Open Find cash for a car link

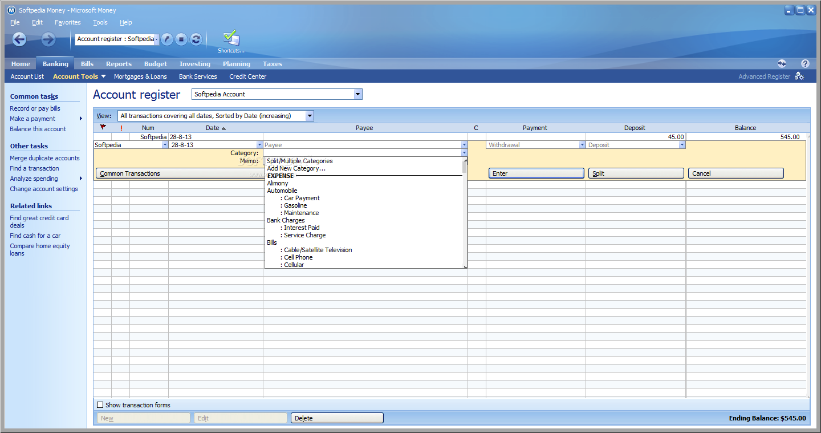point(35,236)
